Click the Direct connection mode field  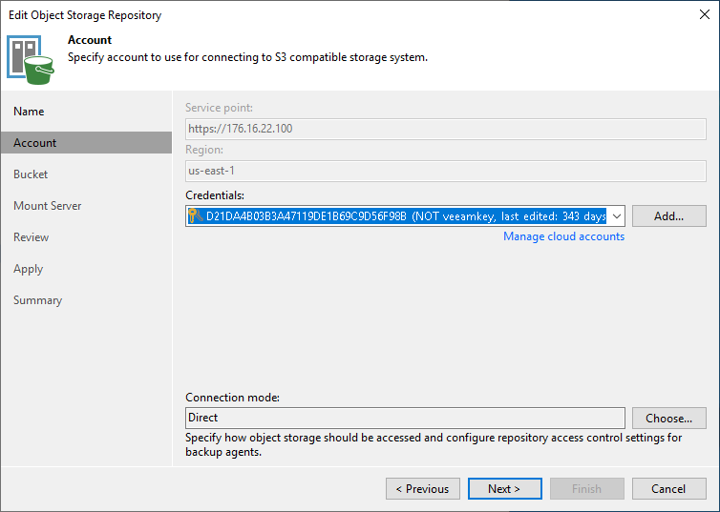(405, 418)
